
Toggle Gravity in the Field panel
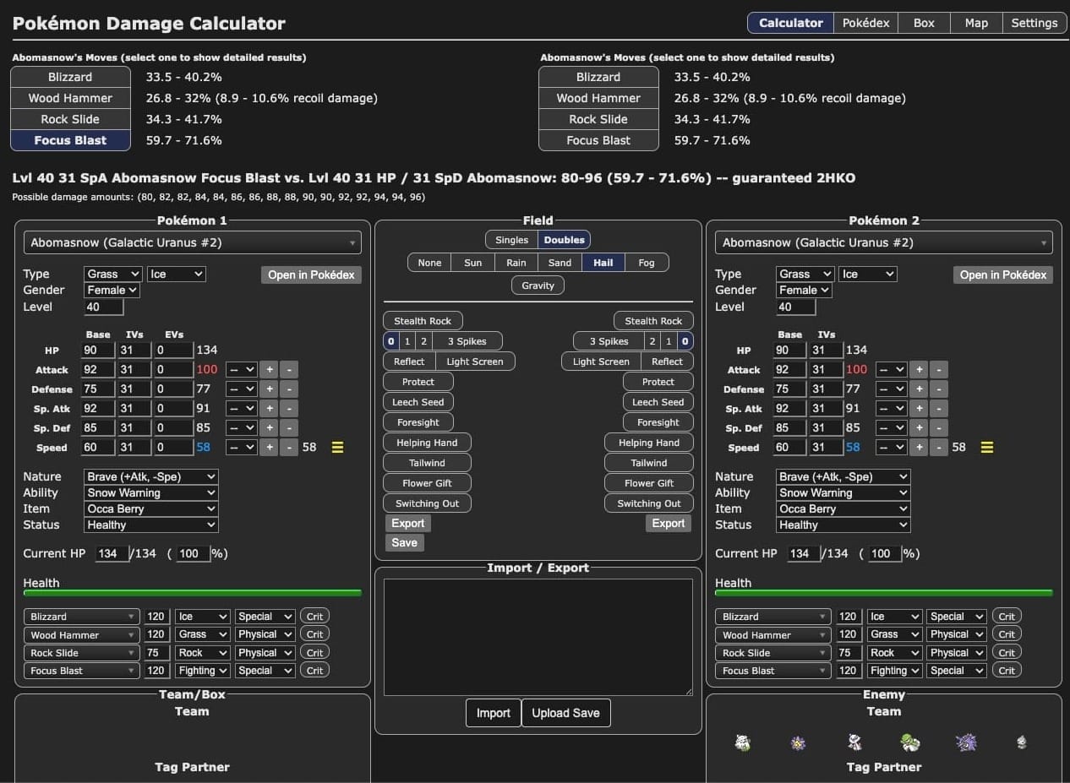[x=538, y=285]
